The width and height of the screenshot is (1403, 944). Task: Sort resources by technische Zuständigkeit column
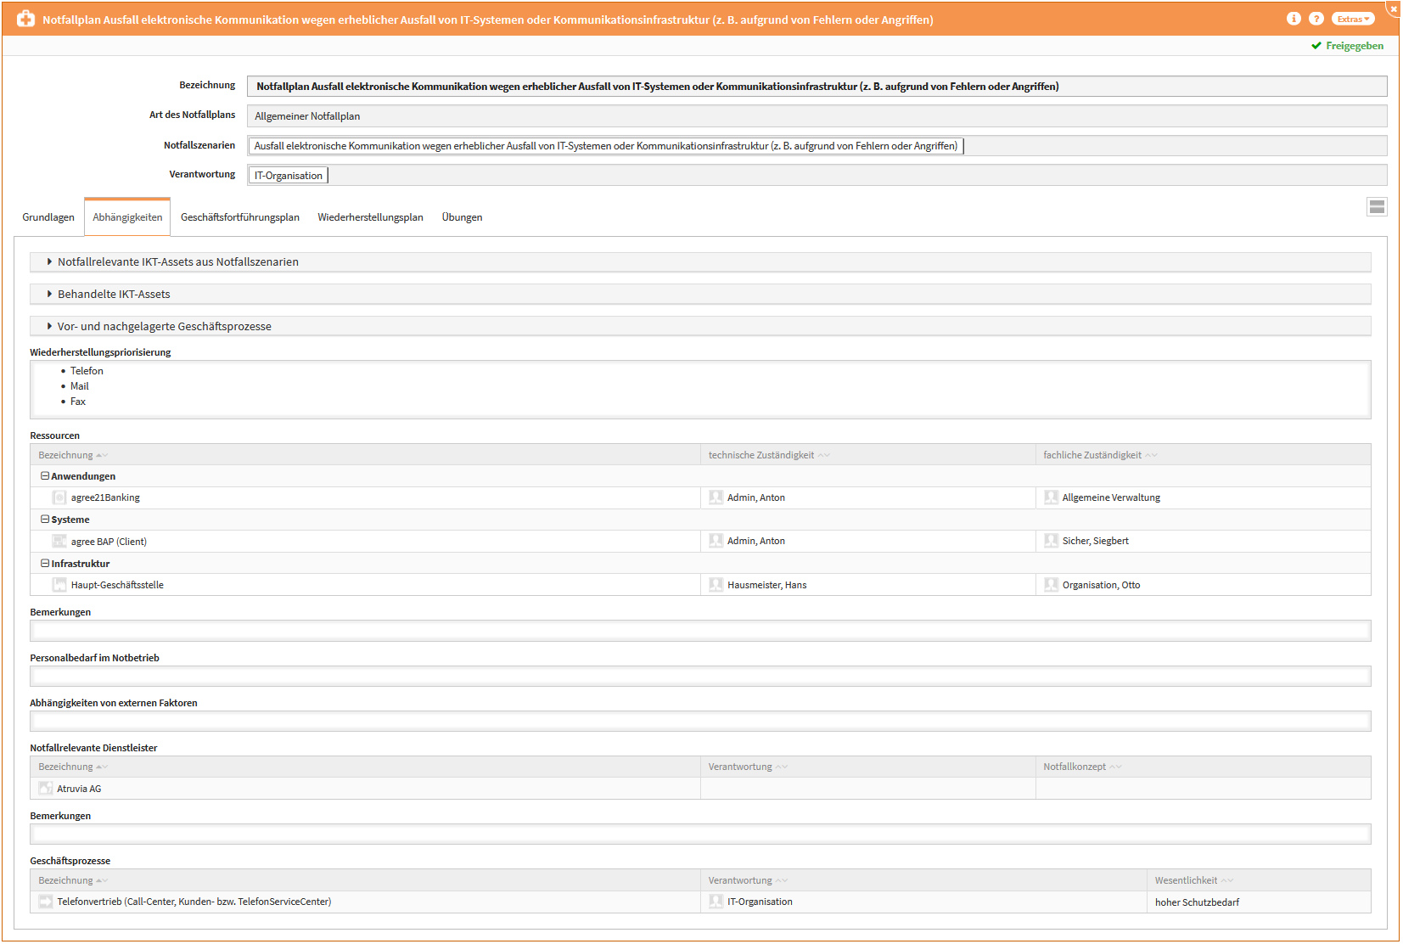click(761, 455)
